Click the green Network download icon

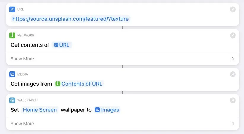click(x=12, y=35)
